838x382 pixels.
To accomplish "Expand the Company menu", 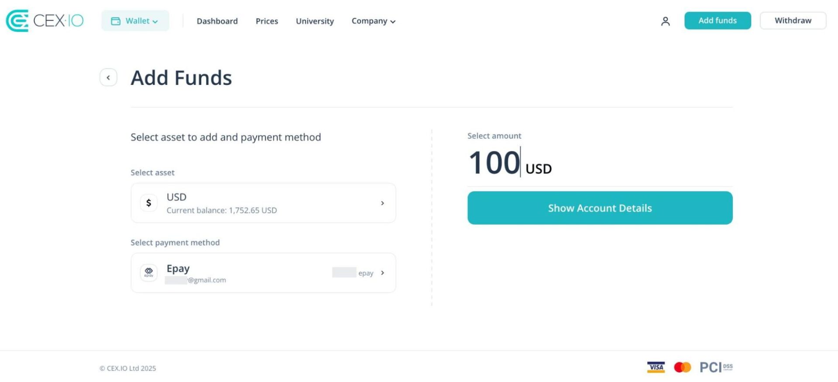I will click(373, 21).
